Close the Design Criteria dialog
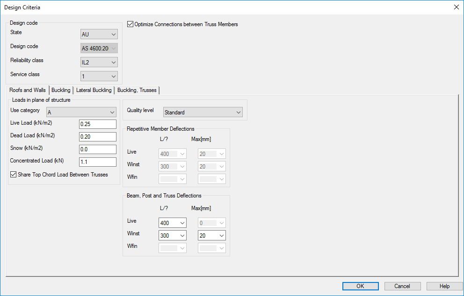The width and height of the screenshot is (464, 296). (456, 7)
